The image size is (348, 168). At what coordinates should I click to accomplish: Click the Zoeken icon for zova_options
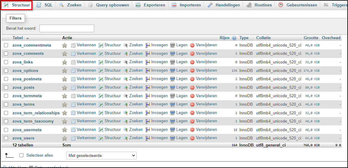[x=126, y=71]
